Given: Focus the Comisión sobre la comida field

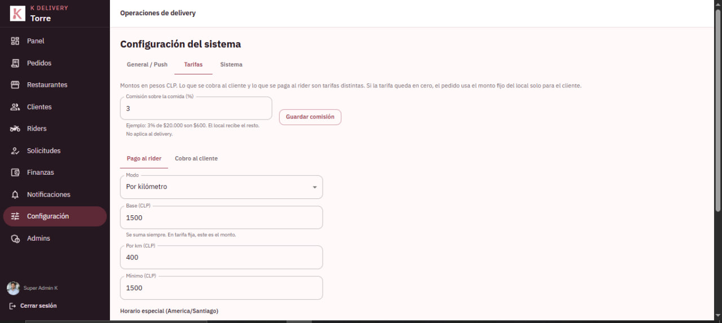Looking at the screenshot, I should (x=196, y=108).
